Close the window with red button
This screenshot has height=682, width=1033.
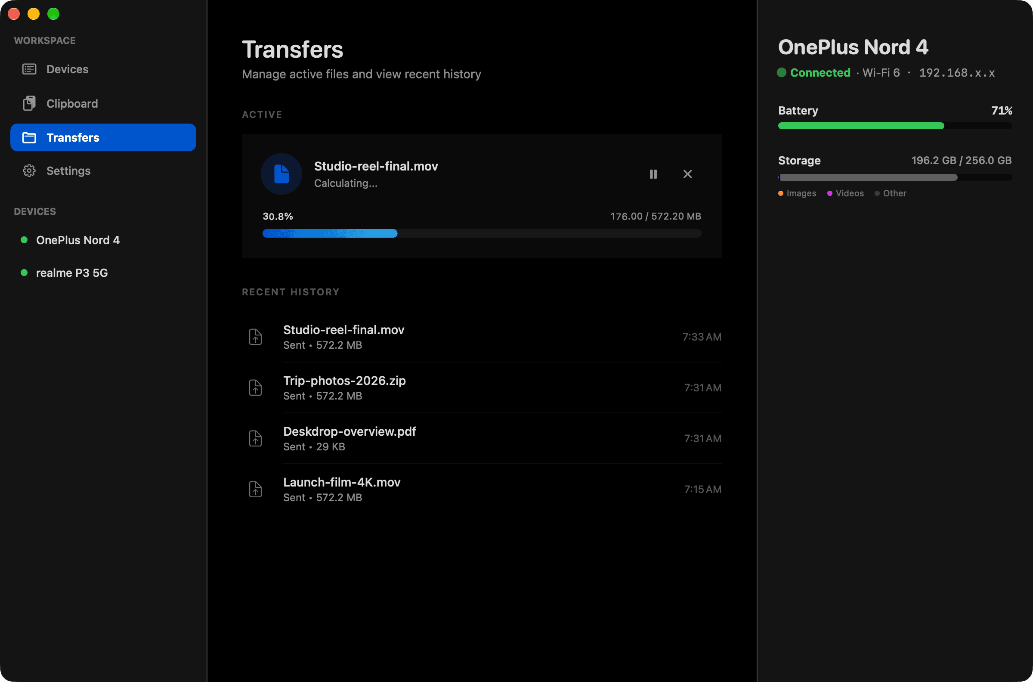pyautogui.click(x=14, y=14)
